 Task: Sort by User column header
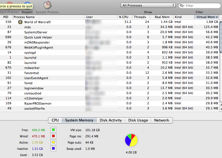pyautogui.click(x=101, y=17)
